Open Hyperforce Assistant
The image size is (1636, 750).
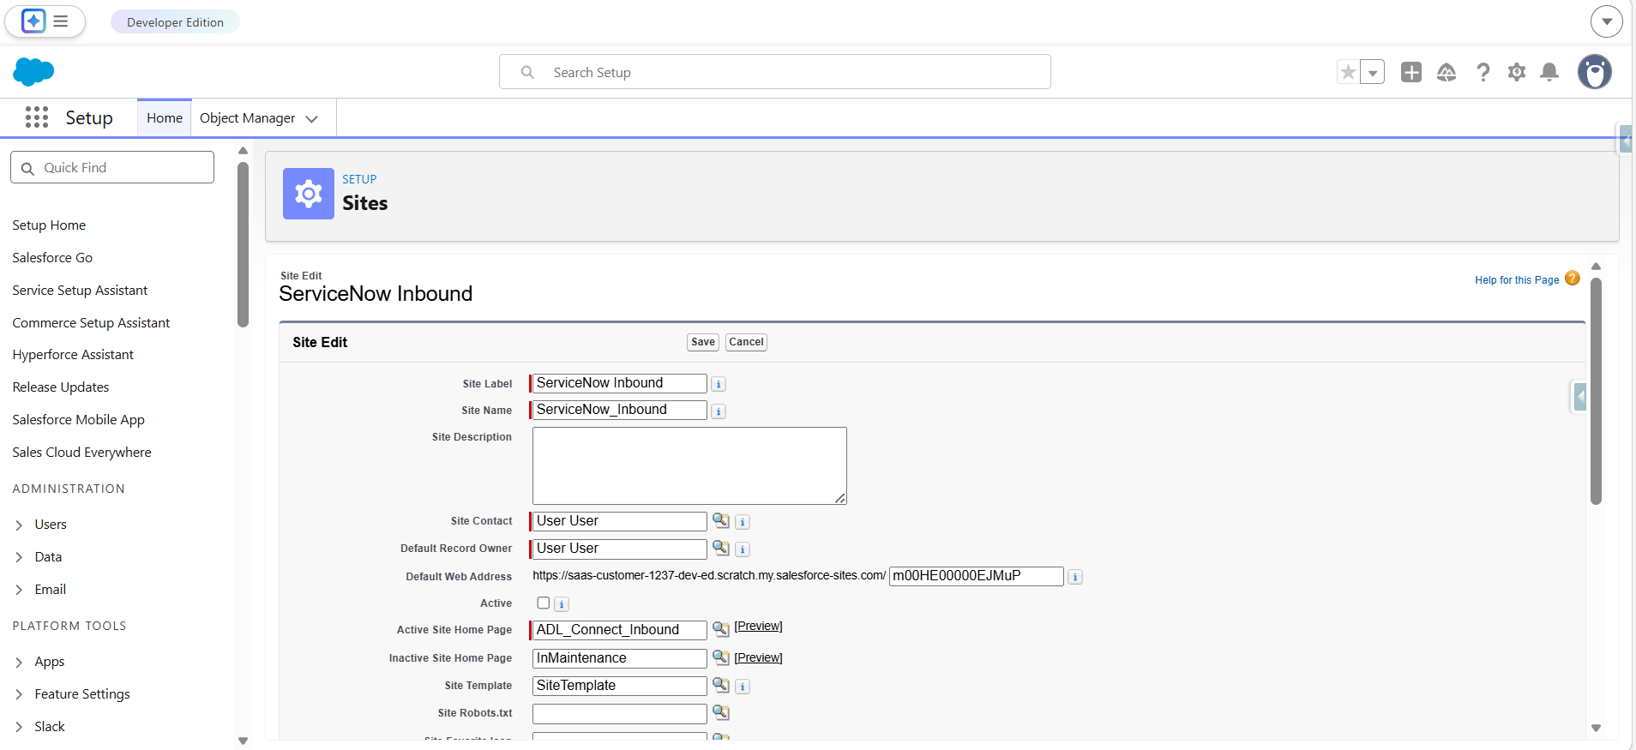coord(73,355)
